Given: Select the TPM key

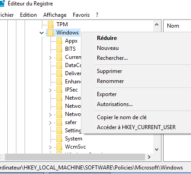Looking at the screenshot, I should (62, 24).
